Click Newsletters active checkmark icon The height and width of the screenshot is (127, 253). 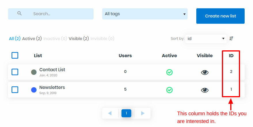[x=170, y=90]
